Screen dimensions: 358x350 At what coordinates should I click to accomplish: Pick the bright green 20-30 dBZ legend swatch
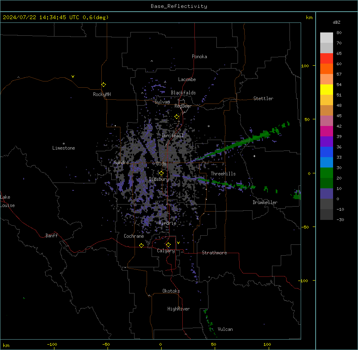pos(326,173)
